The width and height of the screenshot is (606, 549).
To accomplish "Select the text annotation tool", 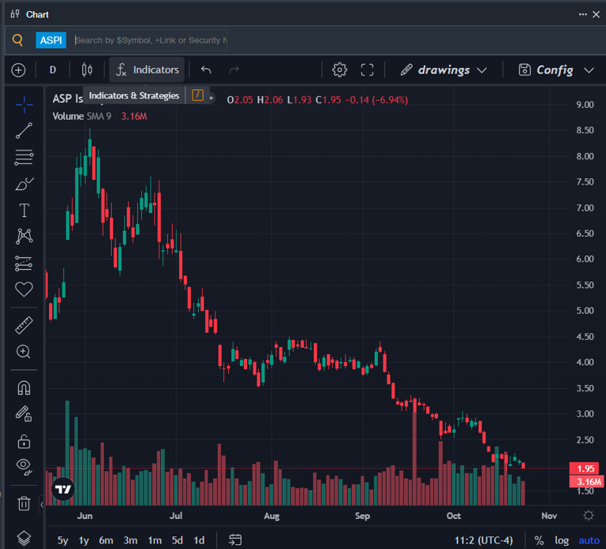I will [x=24, y=210].
